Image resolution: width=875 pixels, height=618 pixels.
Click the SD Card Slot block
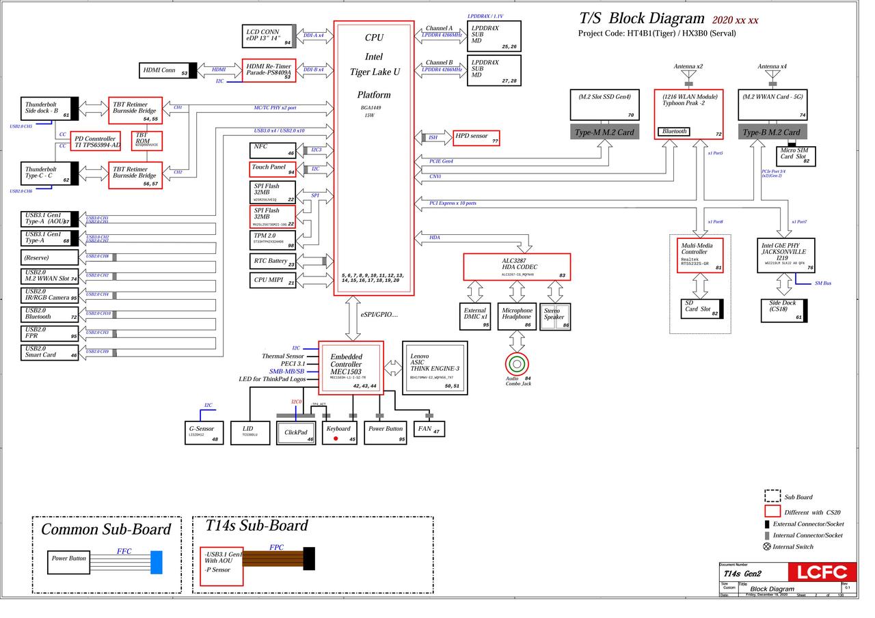point(702,309)
